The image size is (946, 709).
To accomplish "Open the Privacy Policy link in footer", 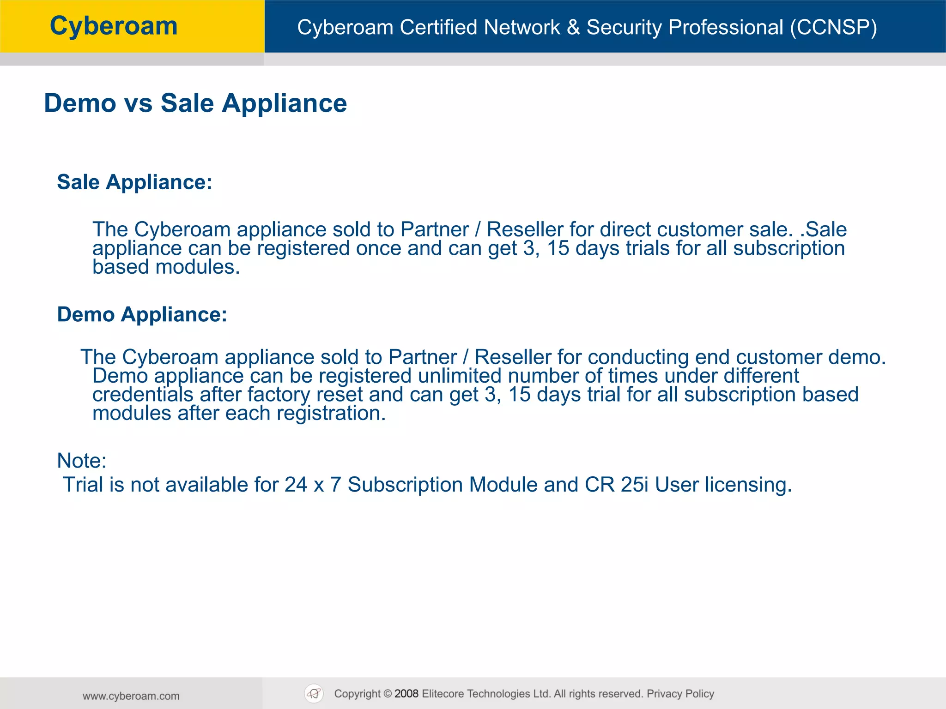I will click(680, 694).
